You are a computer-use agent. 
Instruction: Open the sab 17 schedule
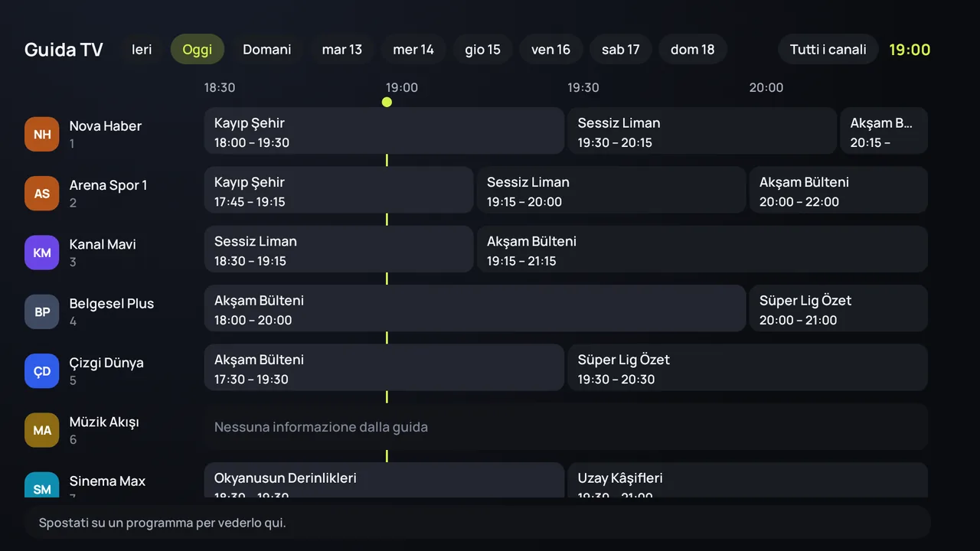click(621, 49)
